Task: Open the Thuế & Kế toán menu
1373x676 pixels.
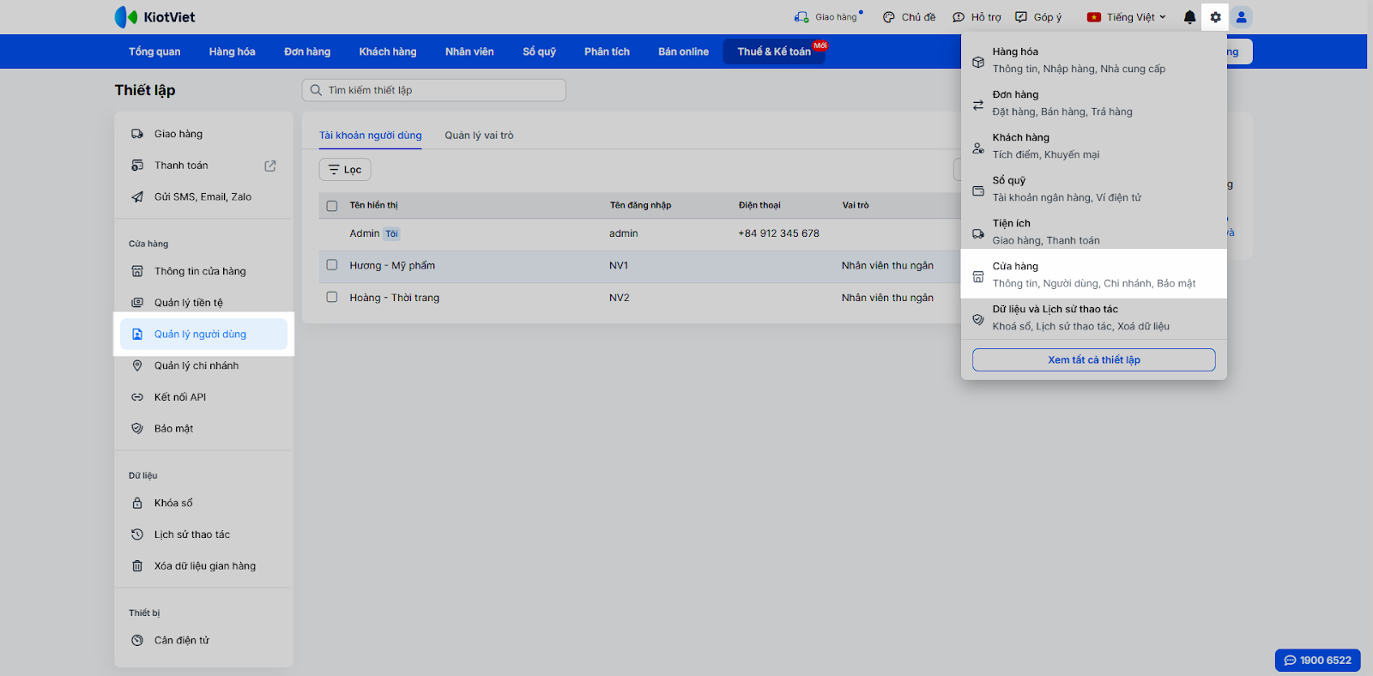Action: click(774, 51)
